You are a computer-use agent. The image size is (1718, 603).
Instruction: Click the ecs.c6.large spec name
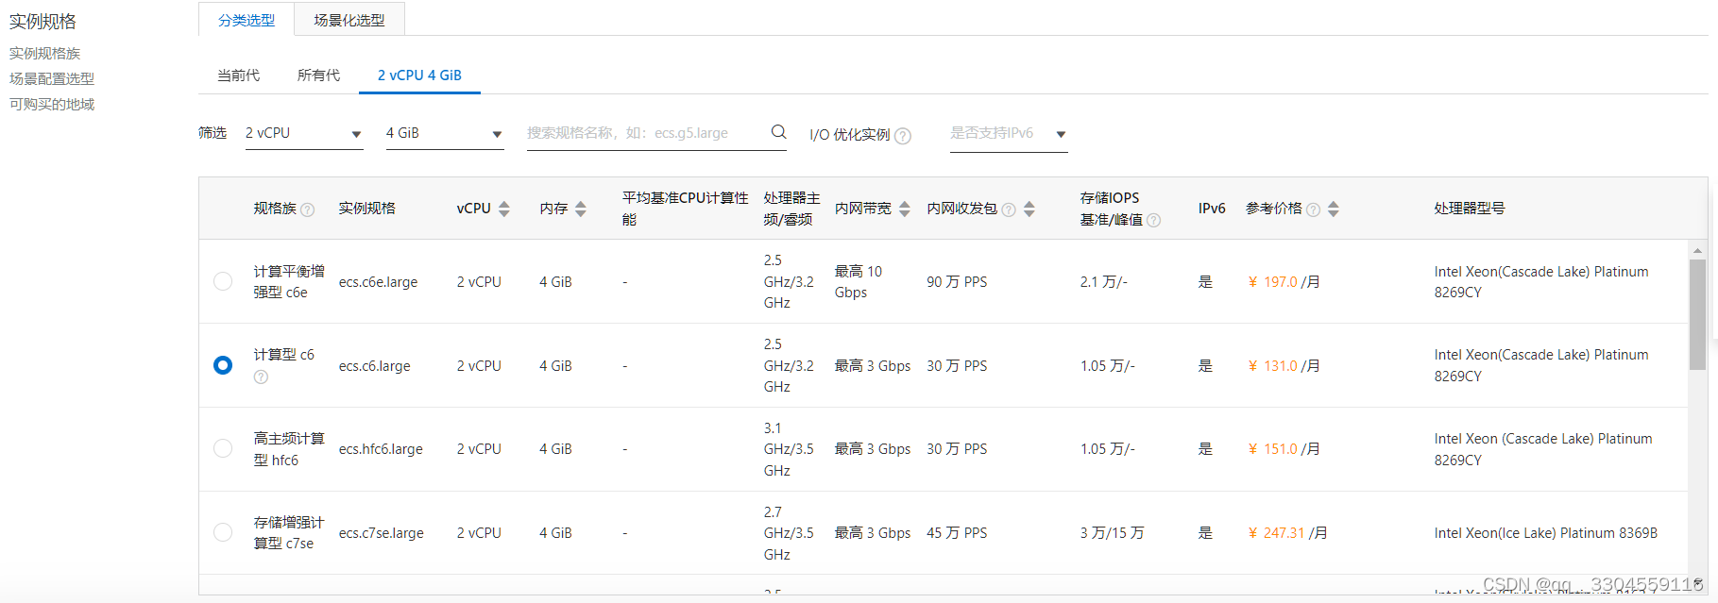point(374,365)
